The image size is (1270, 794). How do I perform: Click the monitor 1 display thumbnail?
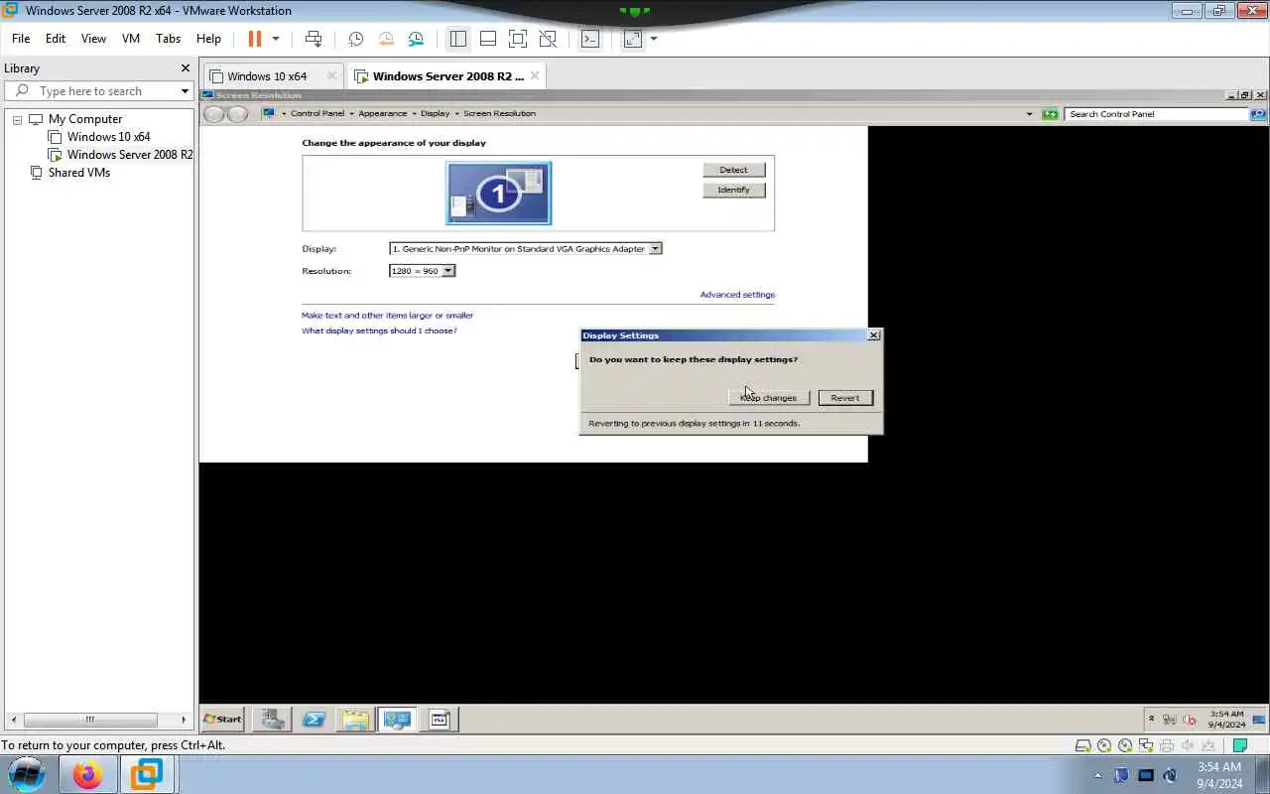pos(499,194)
